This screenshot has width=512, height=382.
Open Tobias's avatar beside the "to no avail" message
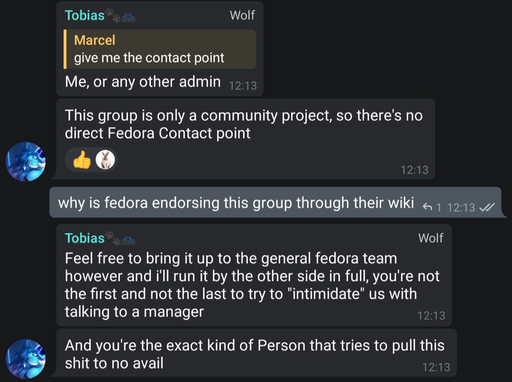[x=26, y=359]
